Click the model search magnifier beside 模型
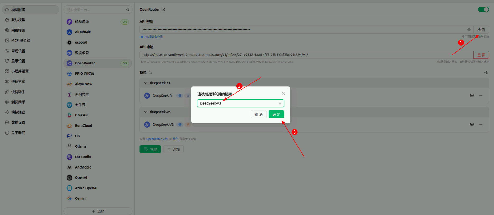 150,72
